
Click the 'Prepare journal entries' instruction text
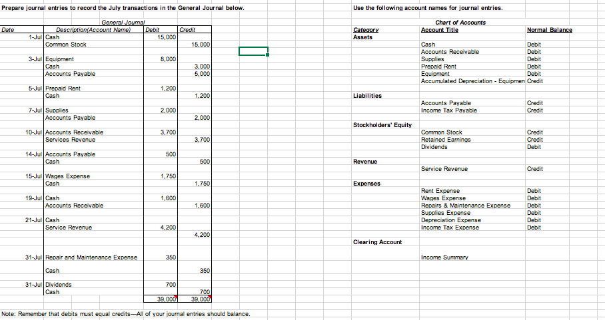tap(123, 8)
